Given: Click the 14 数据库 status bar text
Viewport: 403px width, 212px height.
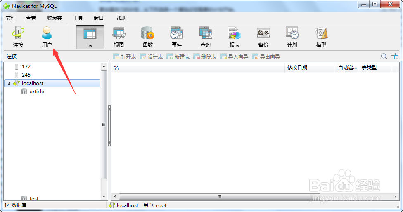Looking at the screenshot, I should pos(15,205).
